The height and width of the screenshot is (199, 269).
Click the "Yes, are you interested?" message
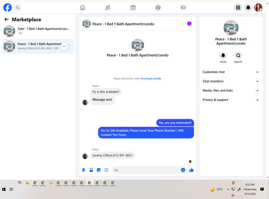(x=175, y=123)
